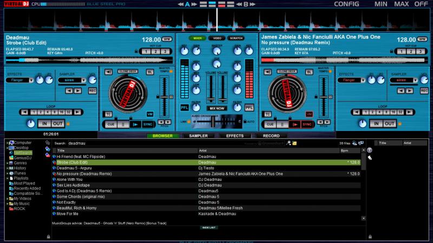Double the left deck loop length arrow
This screenshot has height=243, width=433.
pyautogui.click(x=77, y=112)
